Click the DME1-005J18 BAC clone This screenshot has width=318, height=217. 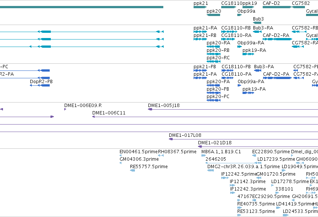(x=233, y=109)
